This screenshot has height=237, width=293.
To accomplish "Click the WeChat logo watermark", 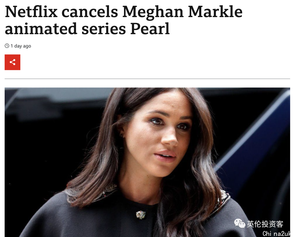I will pyautogui.click(x=240, y=223).
